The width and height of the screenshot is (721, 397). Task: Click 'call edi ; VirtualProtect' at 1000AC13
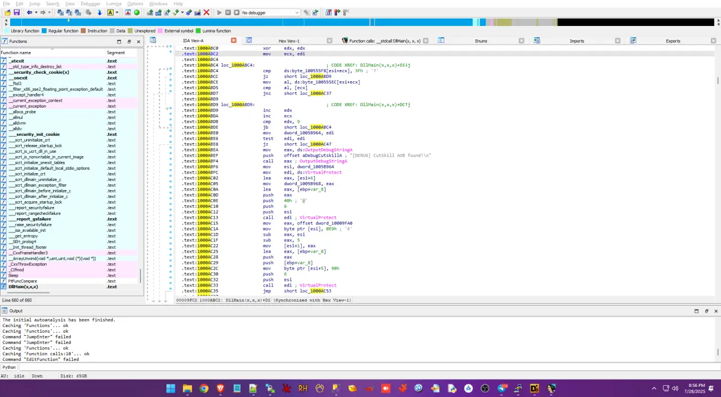[x=300, y=218]
